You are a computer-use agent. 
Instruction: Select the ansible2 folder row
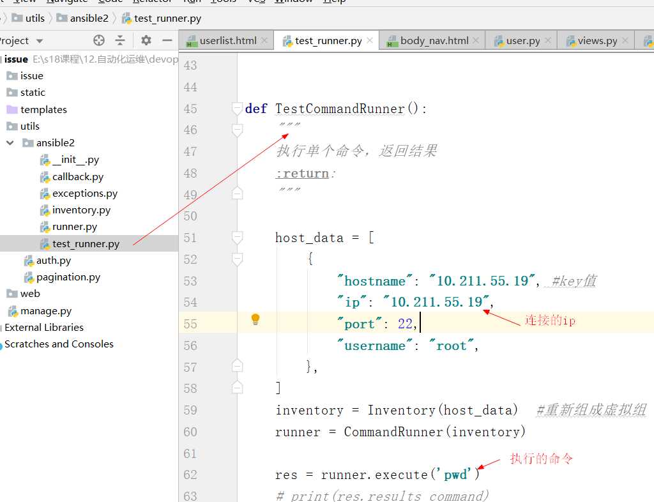(x=89, y=143)
